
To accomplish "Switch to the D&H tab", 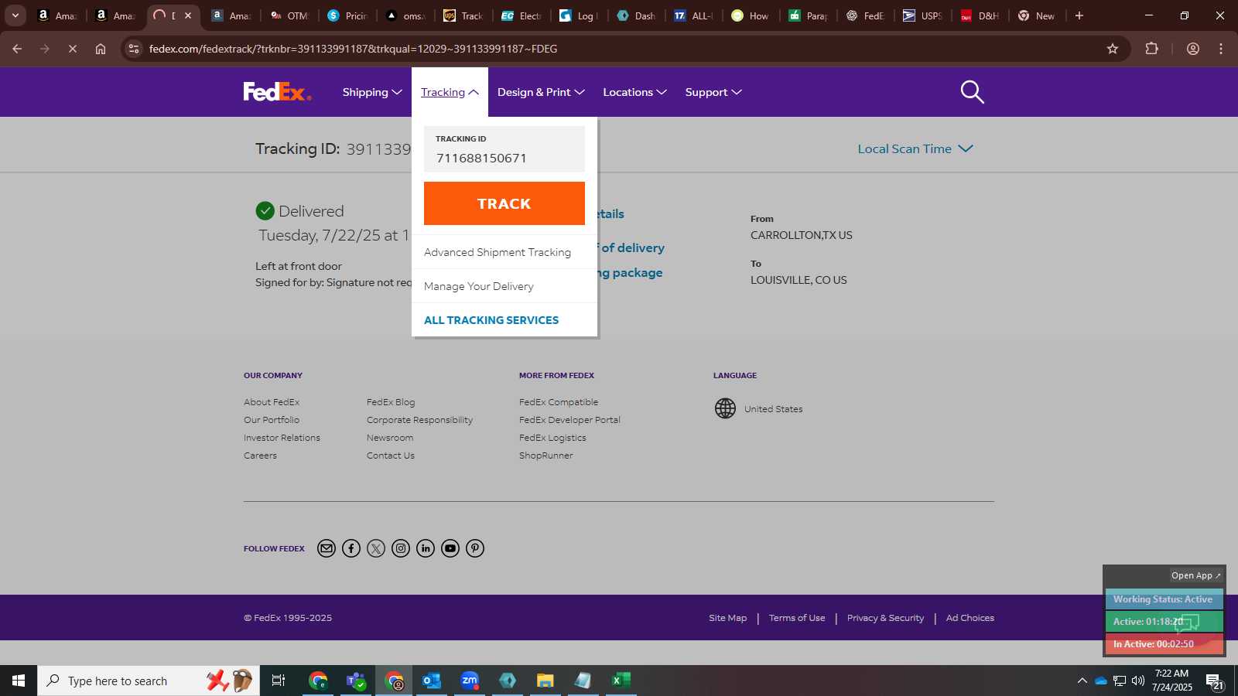I will coord(980,15).
